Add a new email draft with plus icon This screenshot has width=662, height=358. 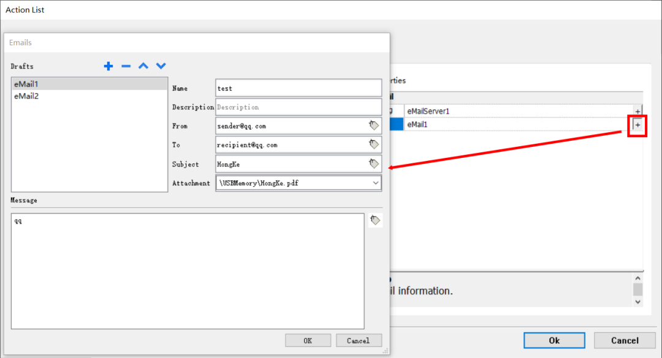click(x=108, y=66)
